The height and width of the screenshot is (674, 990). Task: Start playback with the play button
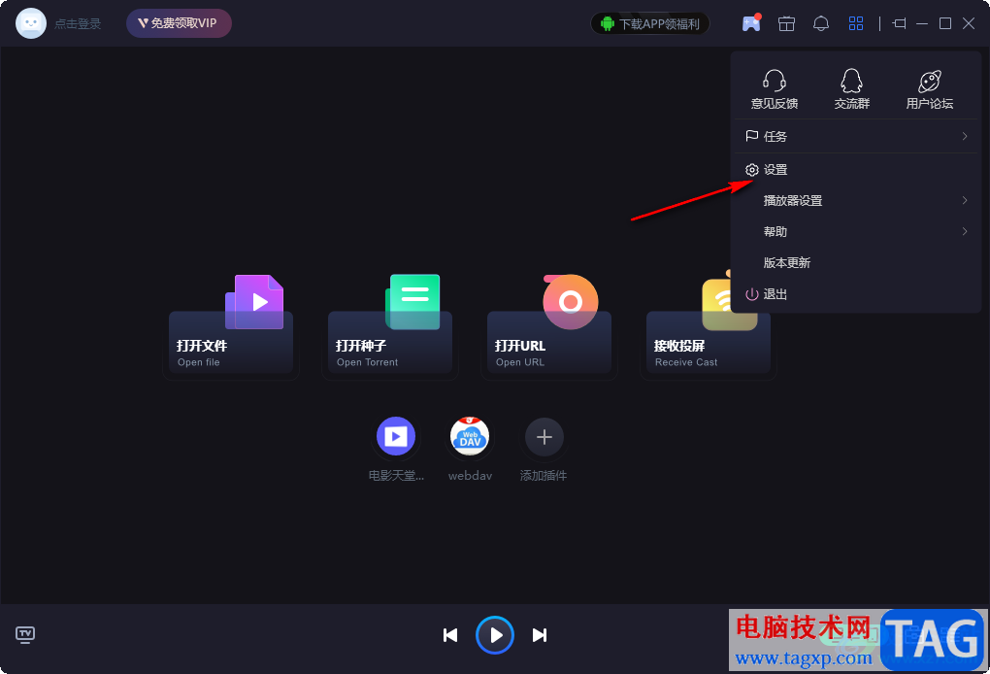[495, 635]
